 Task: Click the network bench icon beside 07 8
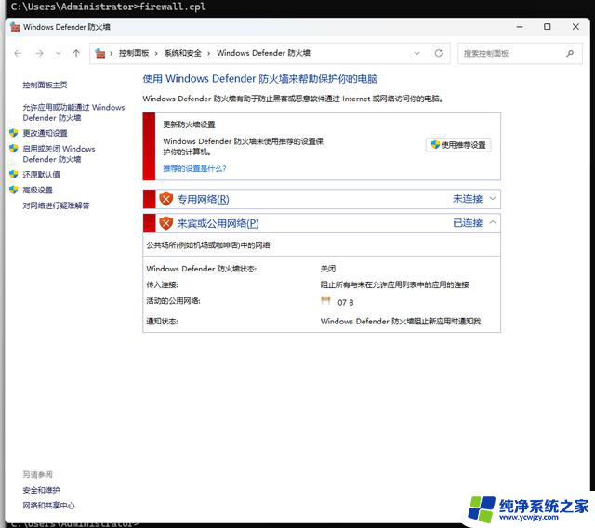point(325,301)
